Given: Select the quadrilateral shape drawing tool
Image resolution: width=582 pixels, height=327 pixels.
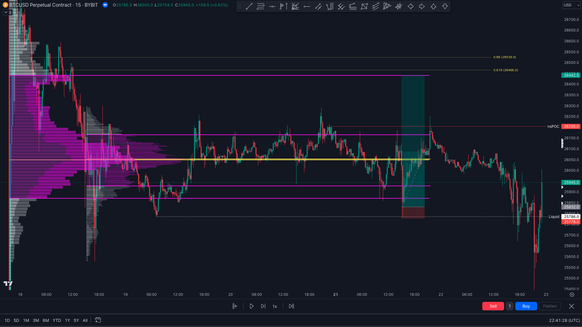Looking at the screenshot, I should 364,6.
